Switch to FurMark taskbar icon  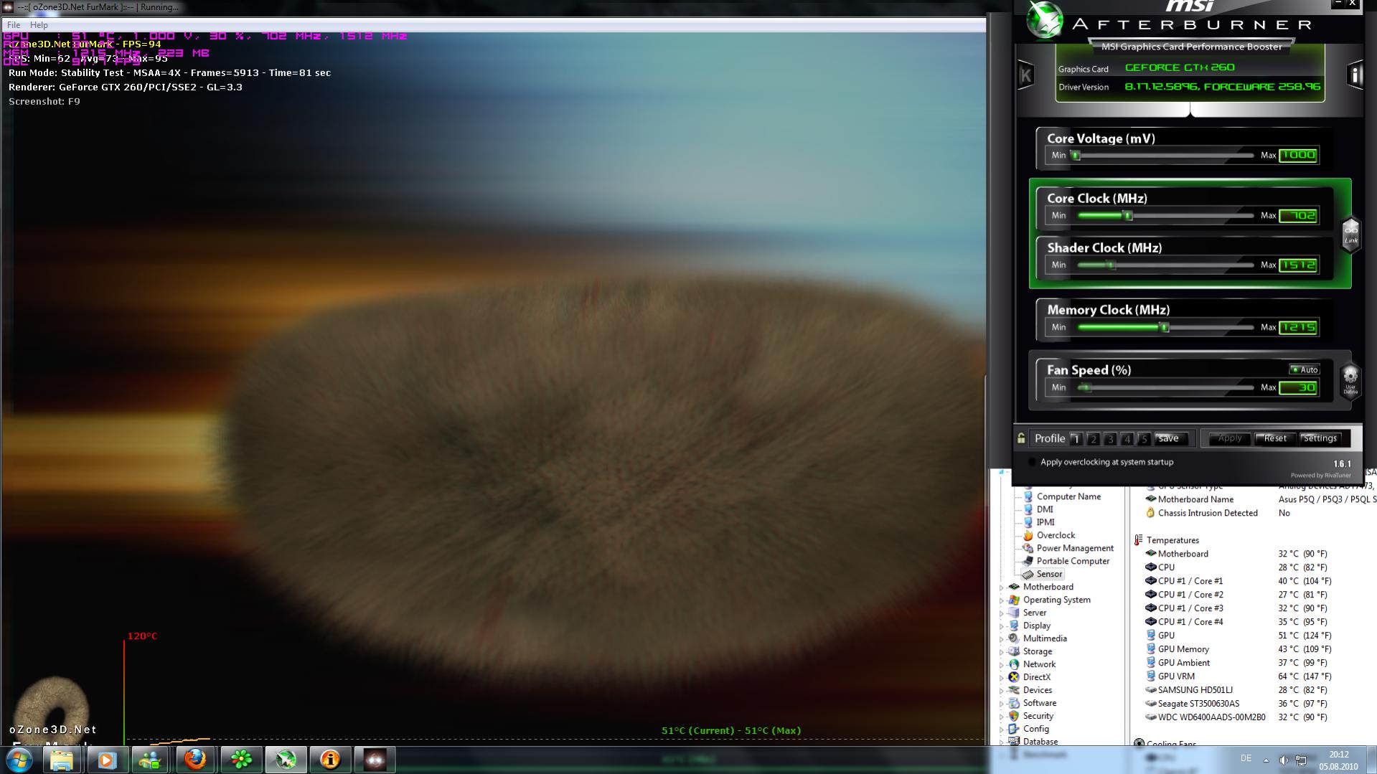tap(375, 760)
